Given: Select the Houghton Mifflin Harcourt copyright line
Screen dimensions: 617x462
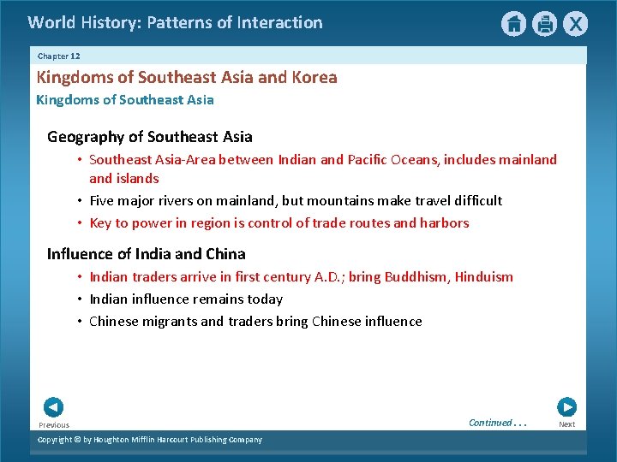Looking at the screenshot, I should (x=150, y=440).
